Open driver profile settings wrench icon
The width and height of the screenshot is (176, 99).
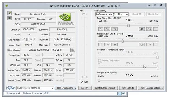73,50
